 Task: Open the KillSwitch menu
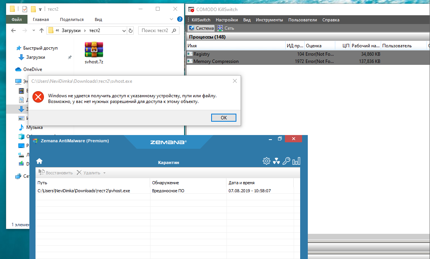coord(201,20)
